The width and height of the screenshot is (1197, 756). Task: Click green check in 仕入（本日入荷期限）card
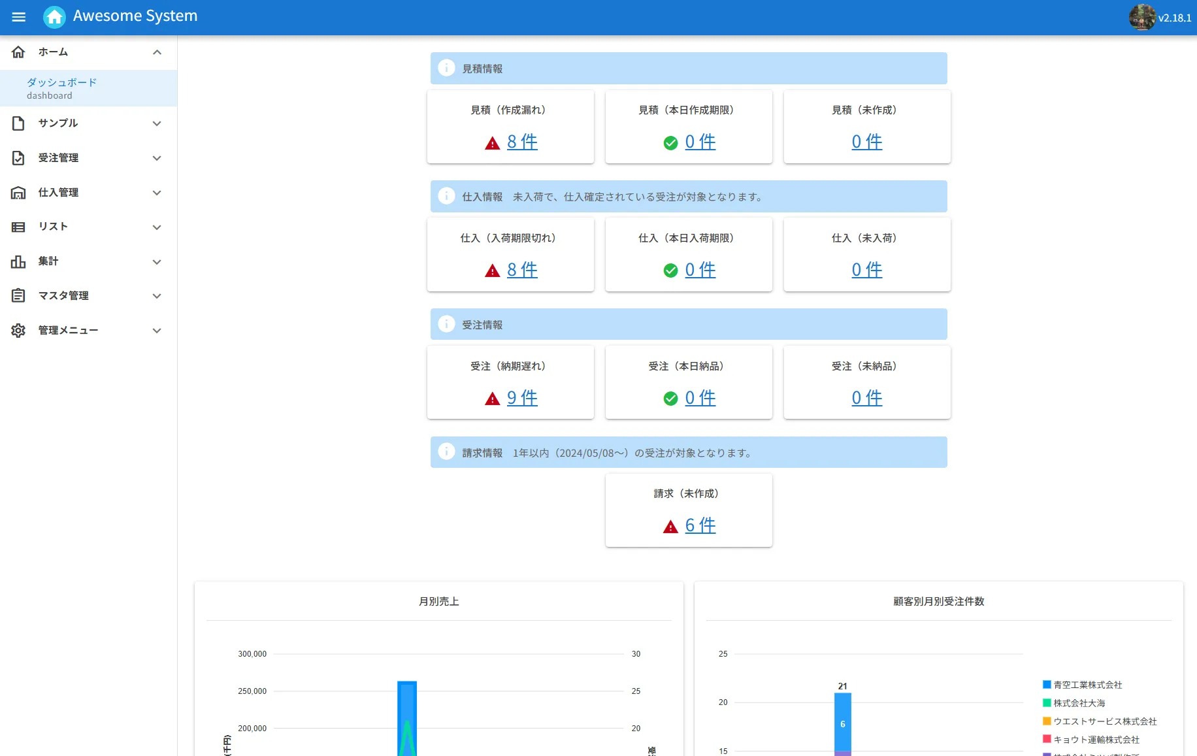pos(670,271)
